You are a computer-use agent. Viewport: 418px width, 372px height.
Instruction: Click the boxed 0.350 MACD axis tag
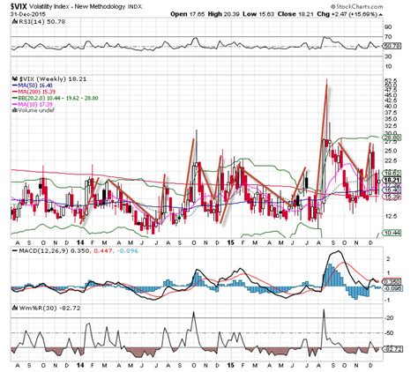click(x=392, y=282)
